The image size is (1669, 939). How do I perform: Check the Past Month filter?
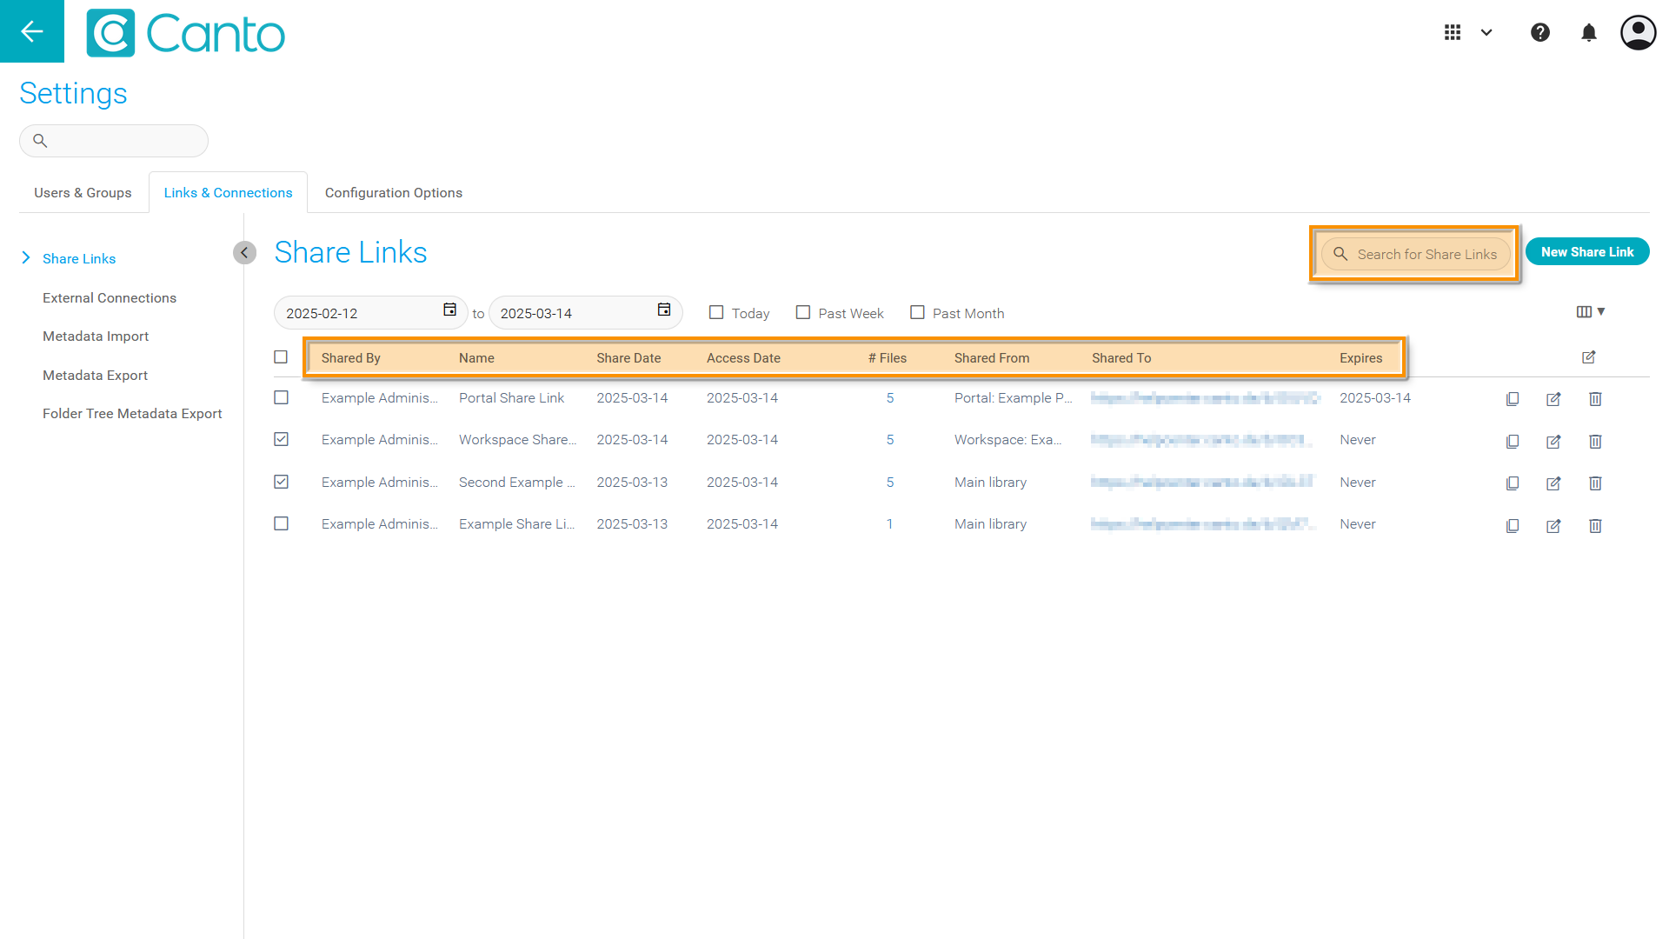pos(917,312)
